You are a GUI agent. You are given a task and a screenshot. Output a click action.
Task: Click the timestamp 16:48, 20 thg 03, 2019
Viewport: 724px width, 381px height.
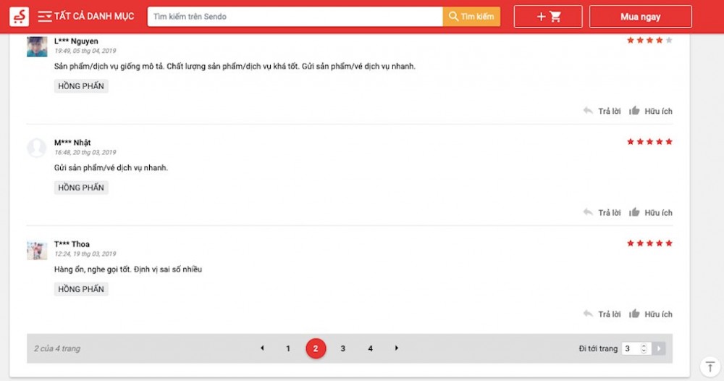click(x=85, y=152)
